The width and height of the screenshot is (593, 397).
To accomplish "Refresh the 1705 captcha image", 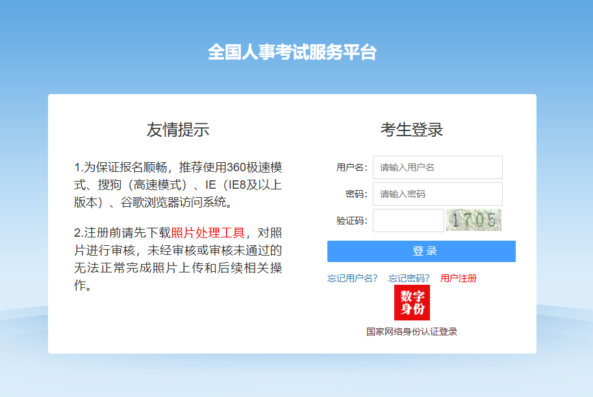I will coord(473,220).
